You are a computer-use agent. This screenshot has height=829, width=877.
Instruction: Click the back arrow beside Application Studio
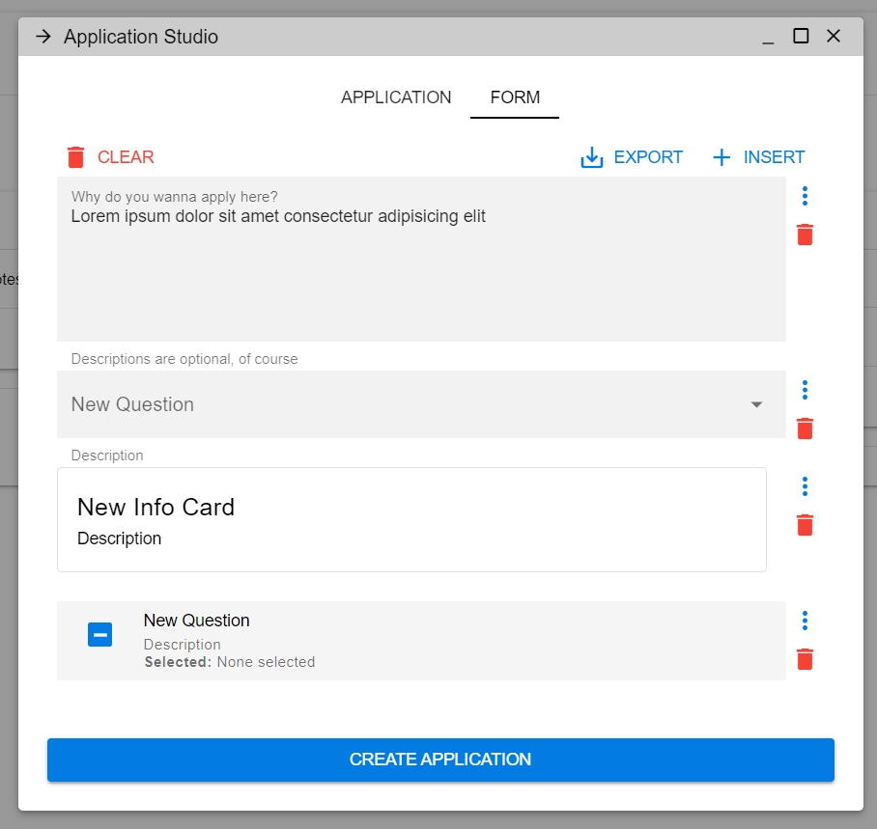coord(43,37)
